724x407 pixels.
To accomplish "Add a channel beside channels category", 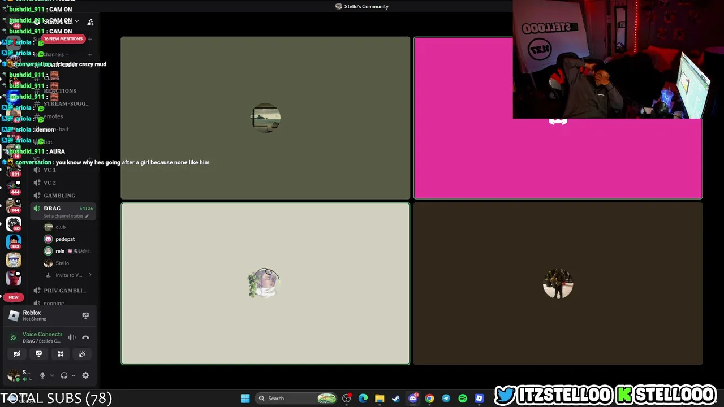I will (x=90, y=54).
